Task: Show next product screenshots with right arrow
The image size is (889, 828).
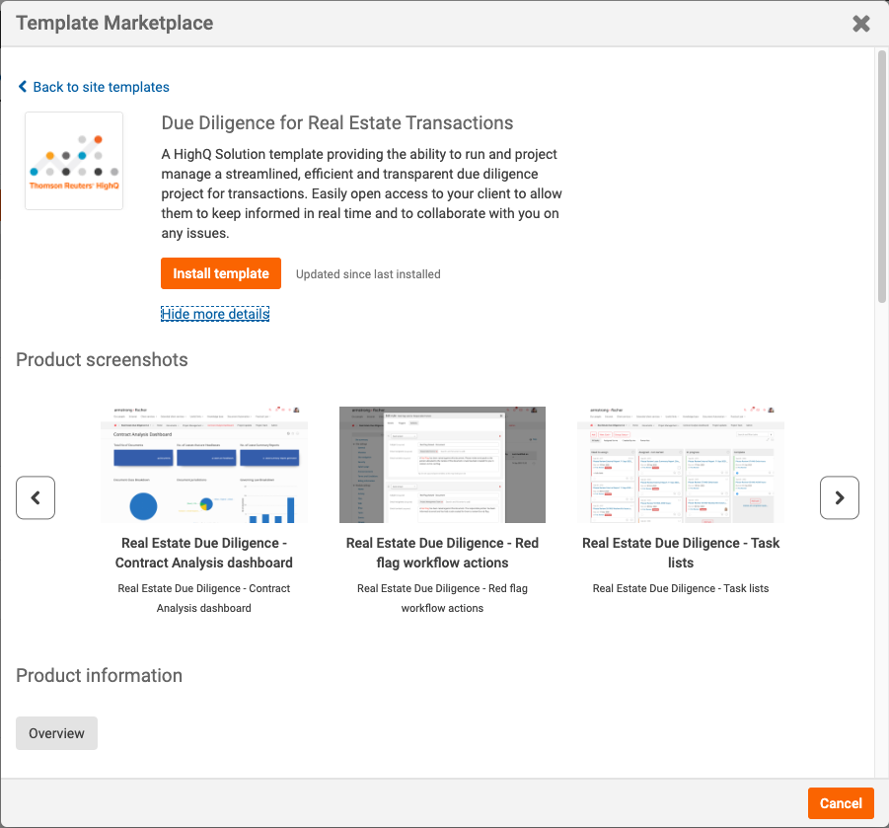Action: pos(839,497)
